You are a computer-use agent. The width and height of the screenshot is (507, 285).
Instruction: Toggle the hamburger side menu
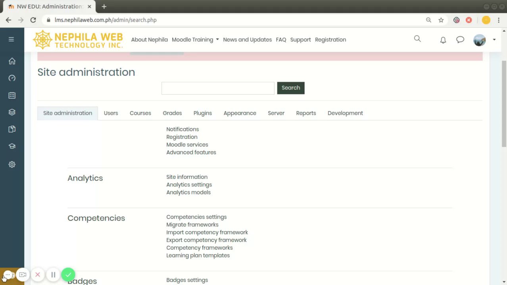[11, 39]
